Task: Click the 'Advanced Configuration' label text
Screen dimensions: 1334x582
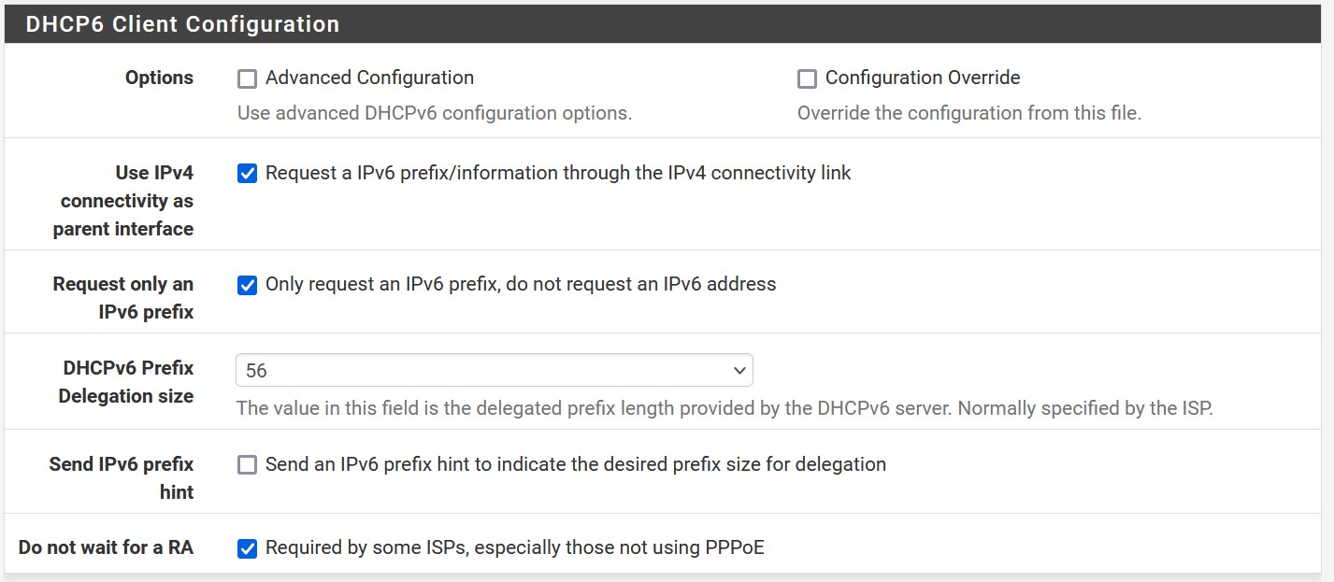Action: coord(369,78)
